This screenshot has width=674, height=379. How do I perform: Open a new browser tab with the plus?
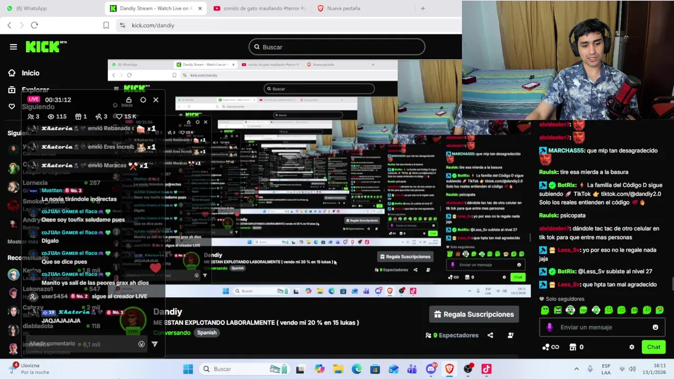tap(422, 8)
